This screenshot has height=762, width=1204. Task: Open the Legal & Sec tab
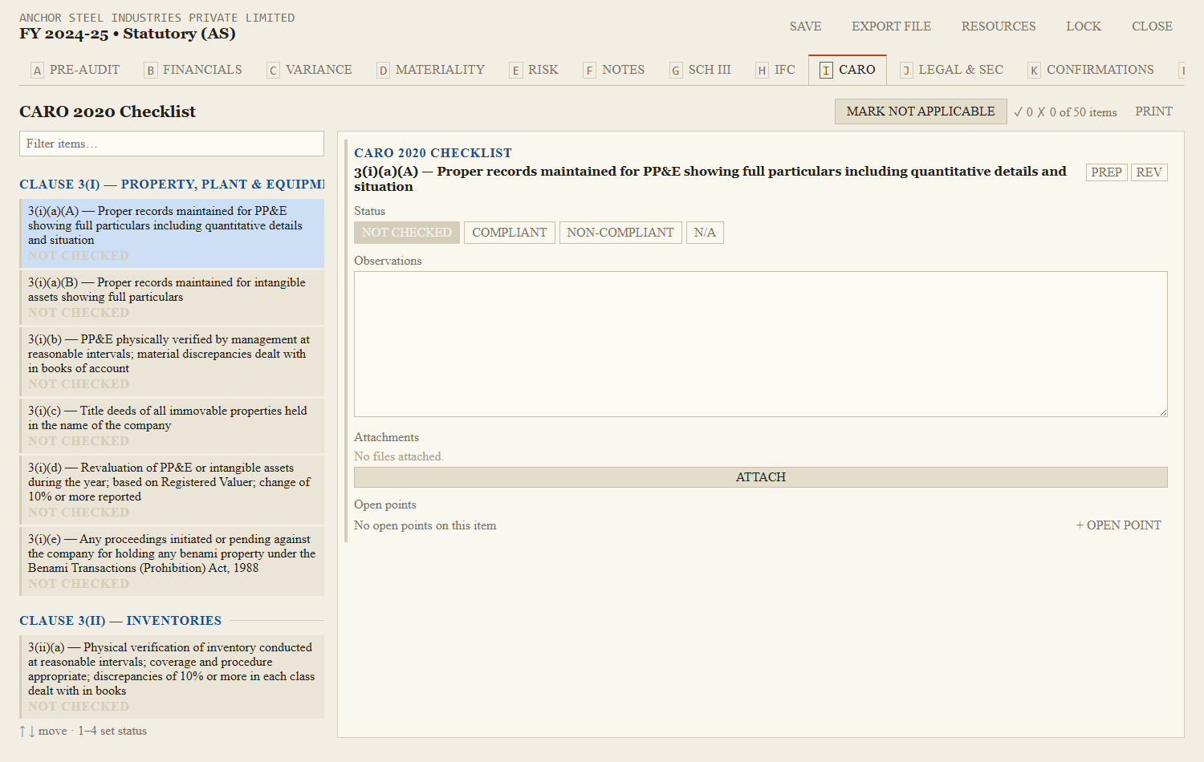pos(952,70)
